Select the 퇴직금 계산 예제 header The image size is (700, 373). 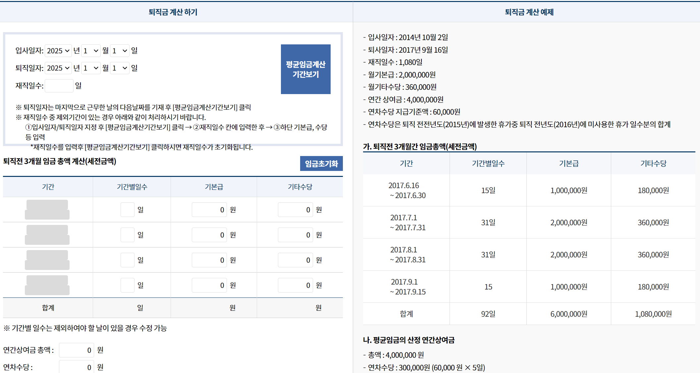526,12
